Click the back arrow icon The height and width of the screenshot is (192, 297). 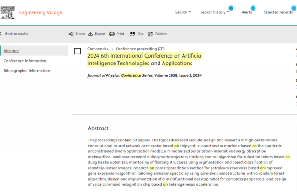pyautogui.click(x=1, y=34)
